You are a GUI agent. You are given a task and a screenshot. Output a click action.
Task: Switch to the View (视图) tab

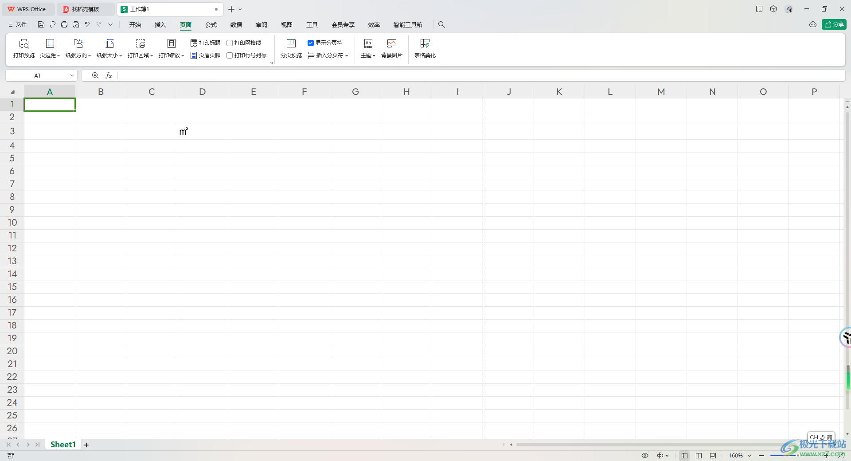[x=287, y=25]
